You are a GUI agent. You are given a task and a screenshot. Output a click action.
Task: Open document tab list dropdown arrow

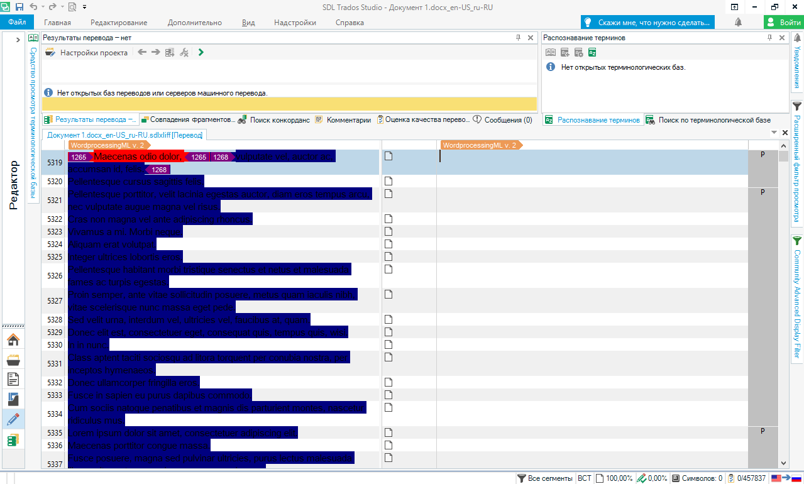tap(774, 133)
